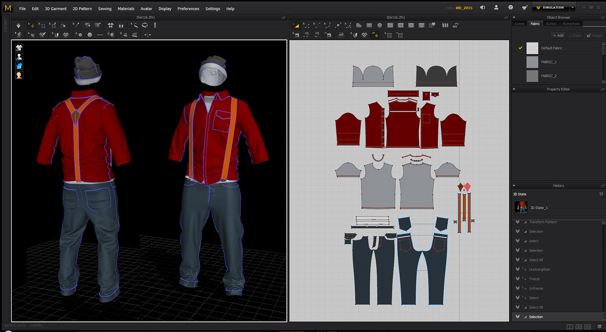Click the steam iron icon in 2D toolbar
606x332 pixels.
point(341,35)
